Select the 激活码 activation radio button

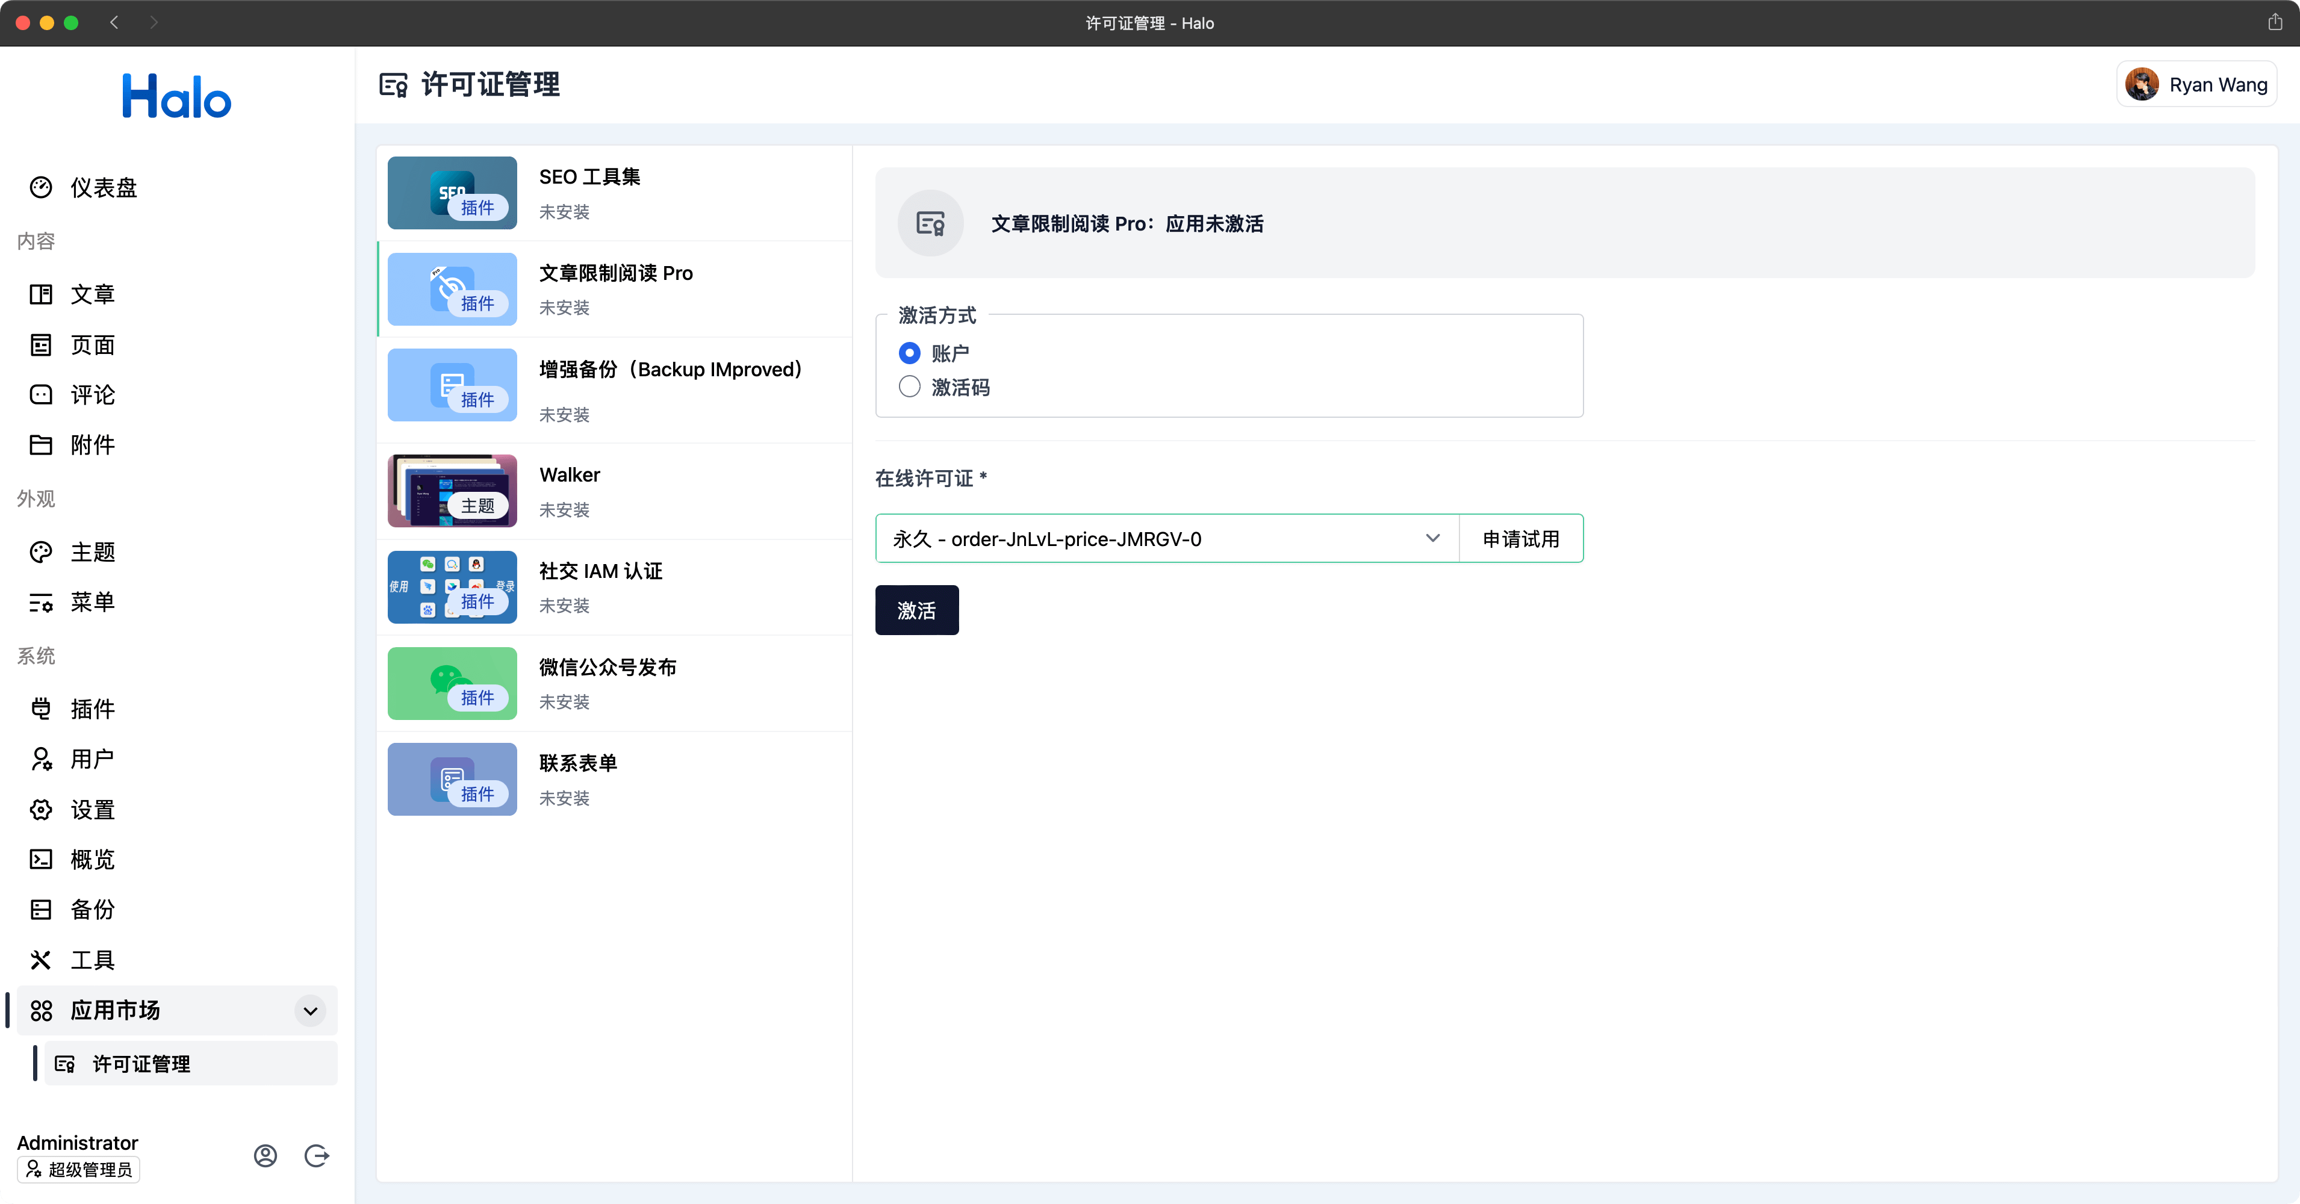point(909,386)
